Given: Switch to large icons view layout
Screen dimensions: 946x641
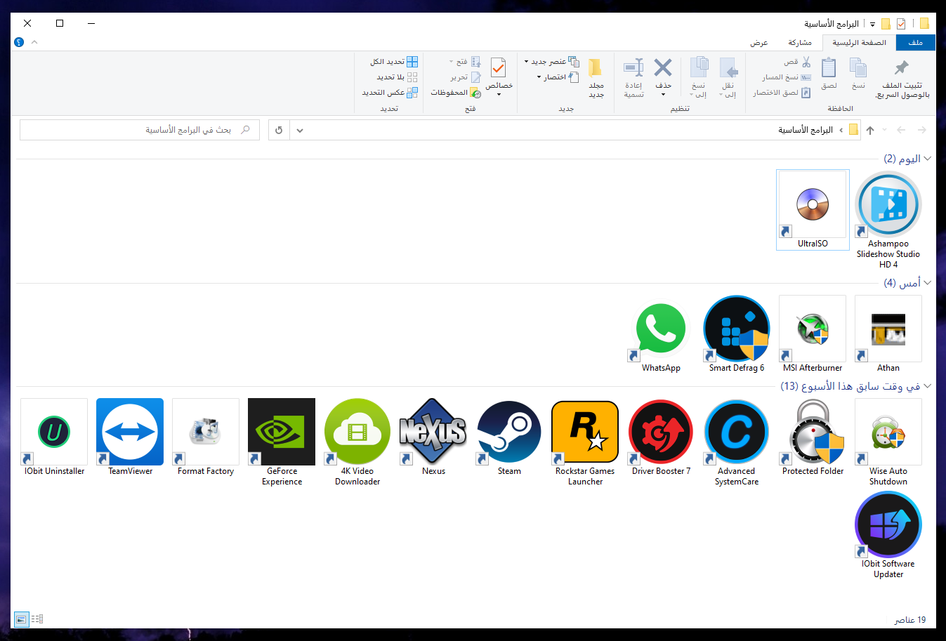Looking at the screenshot, I should pyautogui.click(x=21, y=619).
